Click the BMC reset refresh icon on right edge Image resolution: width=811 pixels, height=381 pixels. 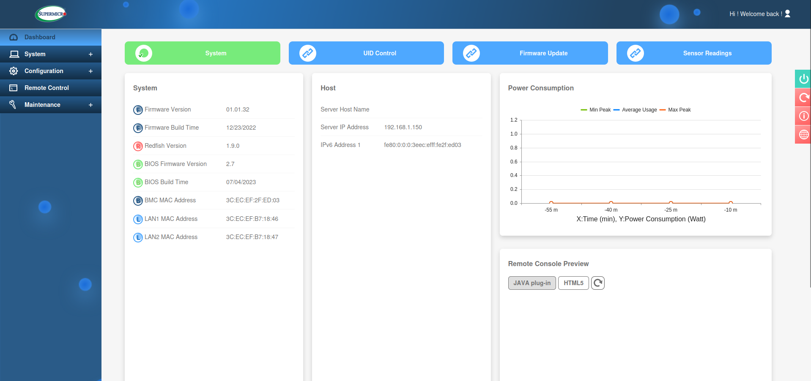tap(803, 98)
